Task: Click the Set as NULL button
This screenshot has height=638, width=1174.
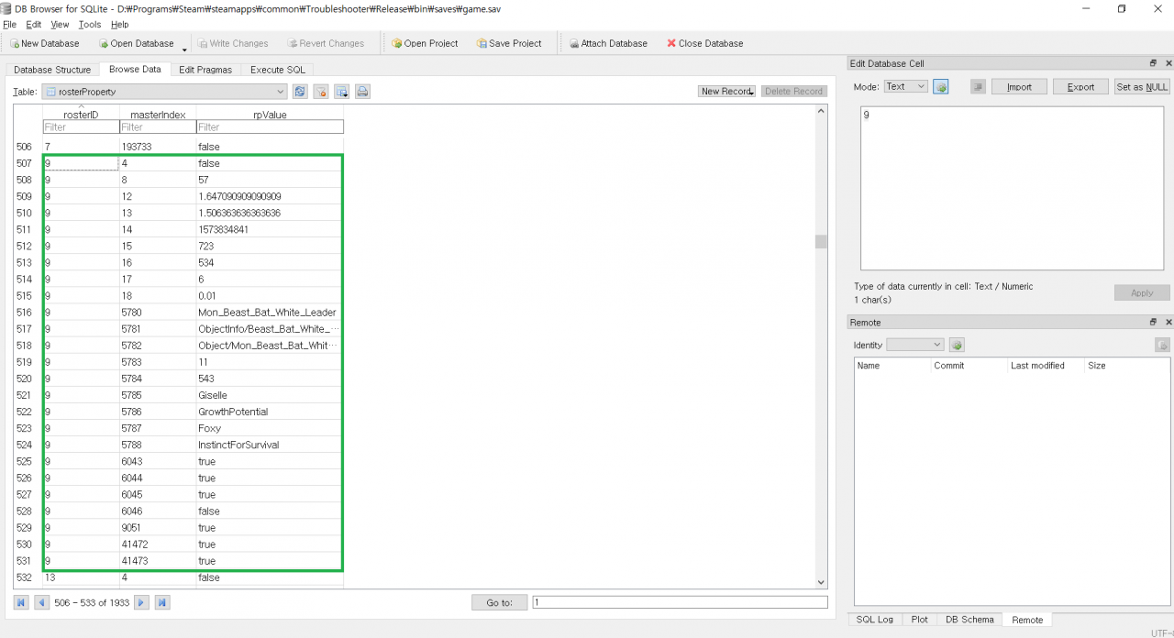Action: pos(1141,87)
